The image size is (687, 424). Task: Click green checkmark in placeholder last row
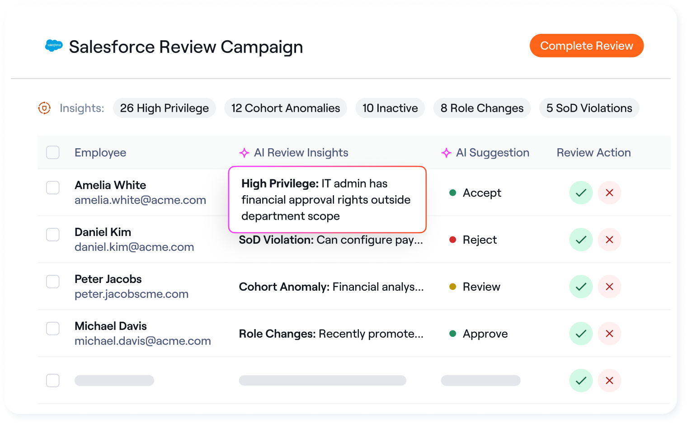[x=581, y=381]
